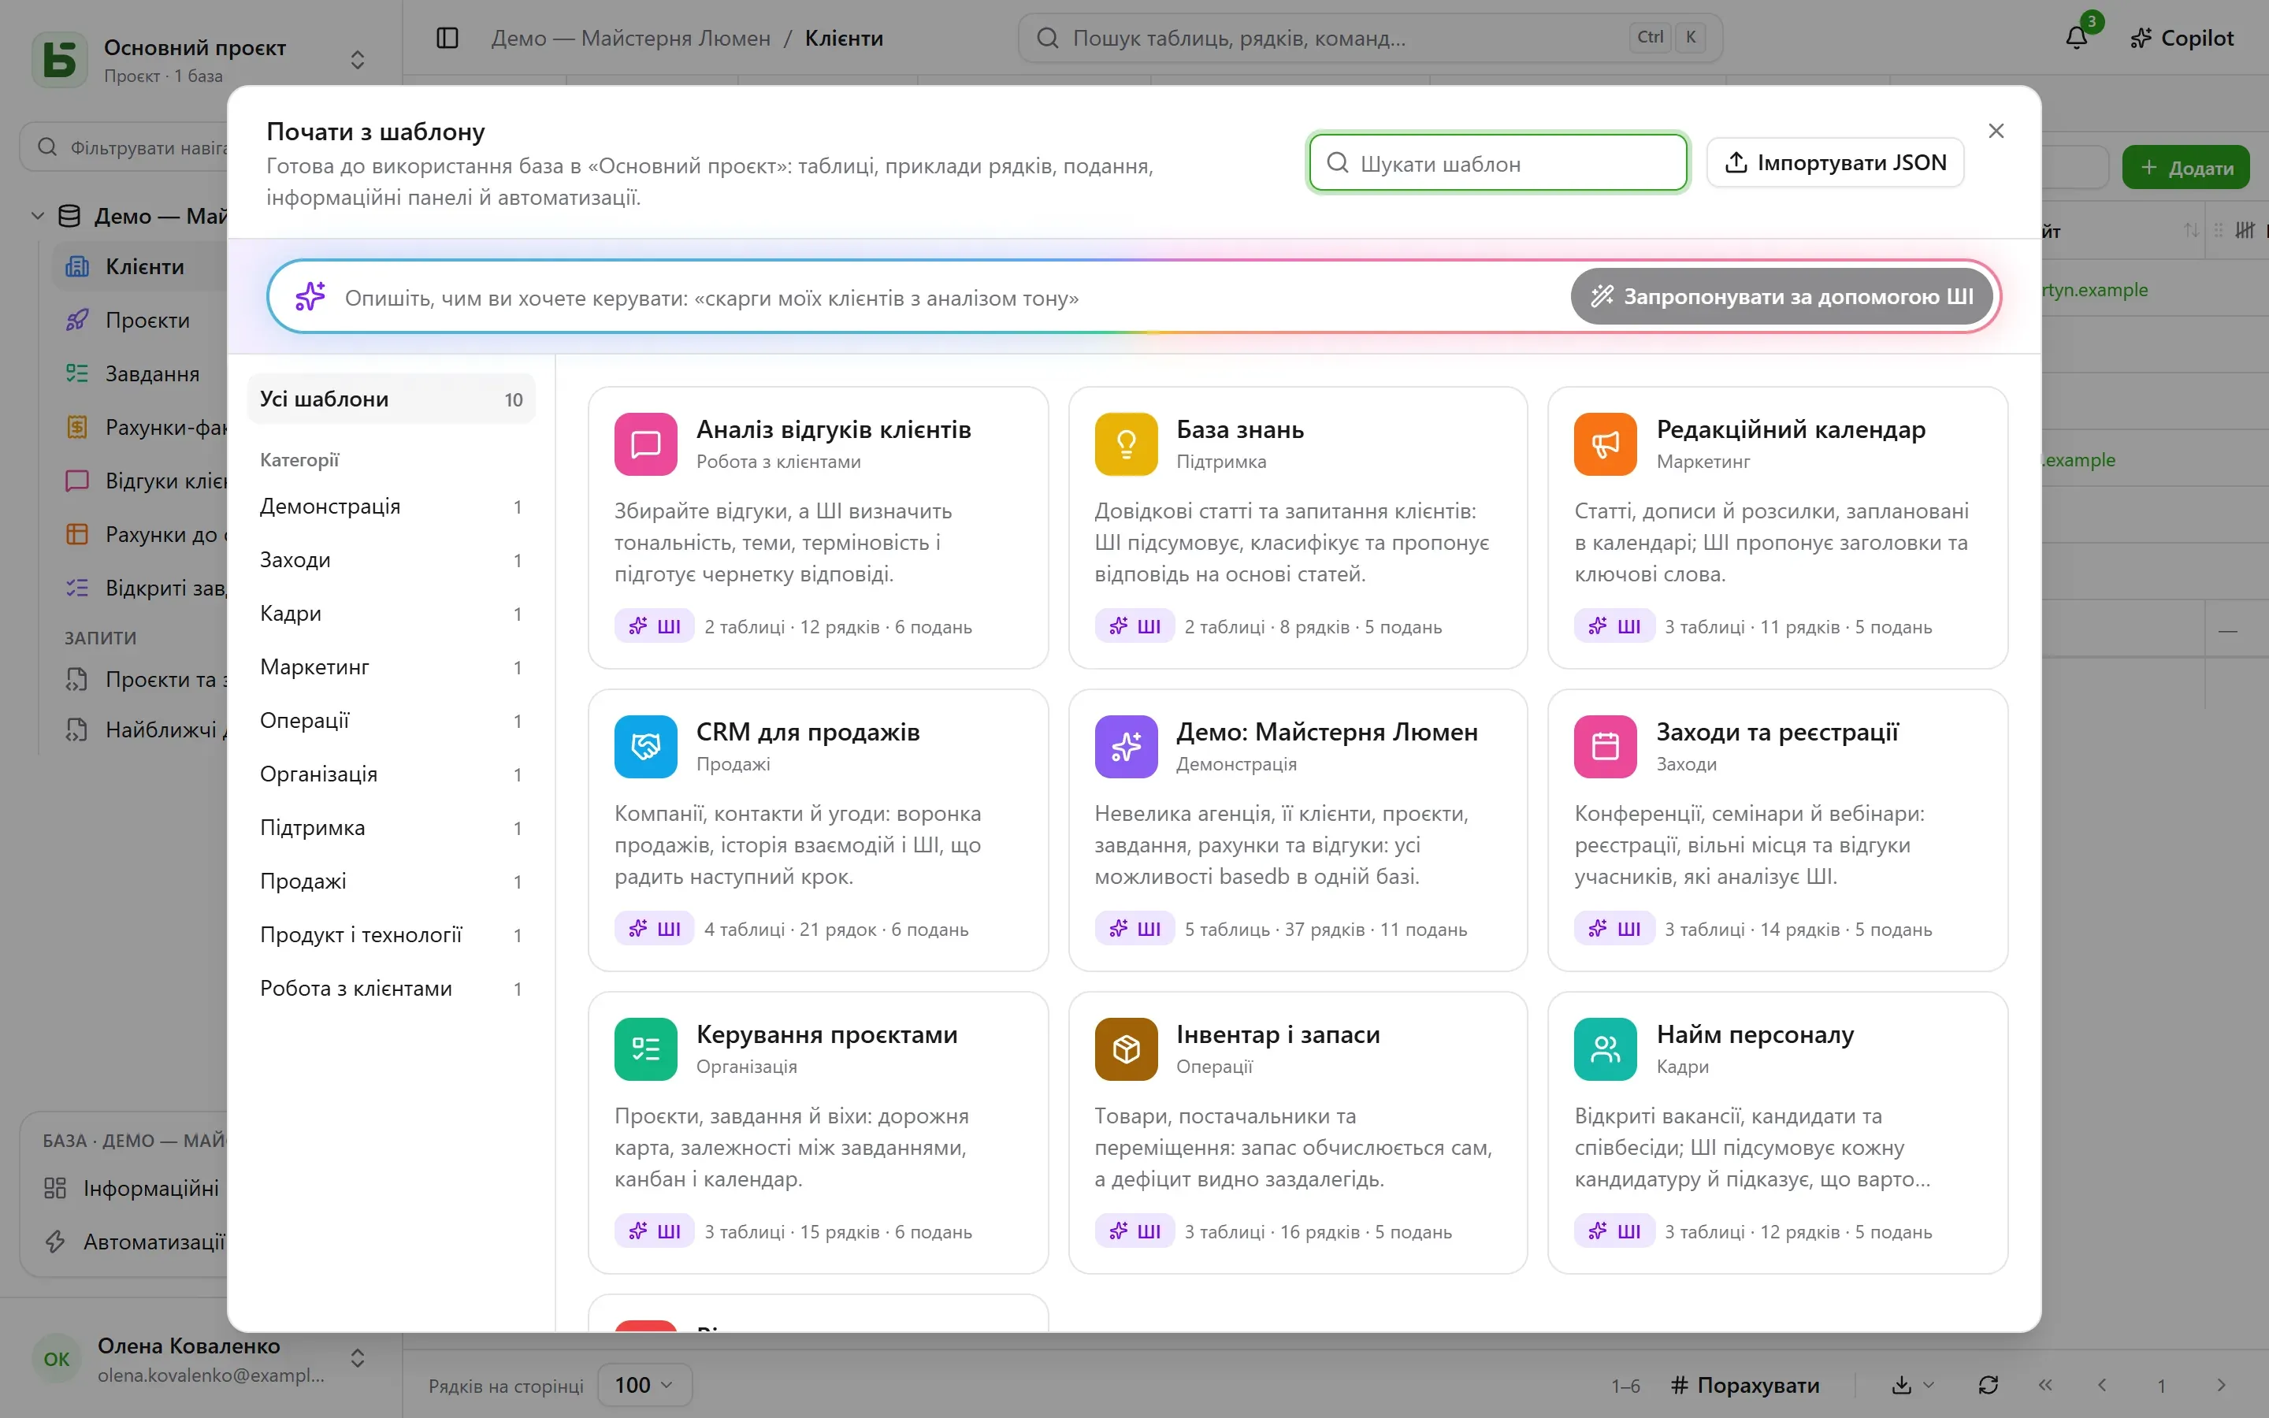The width and height of the screenshot is (2269, 1418).
Task: Click the blue CRM для продажів handshake icon
Action: pyautogui.click(x=645, y=747)
